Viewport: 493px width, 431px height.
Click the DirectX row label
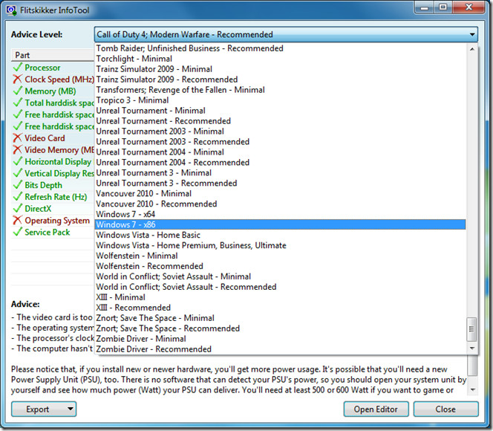(38, 209)
